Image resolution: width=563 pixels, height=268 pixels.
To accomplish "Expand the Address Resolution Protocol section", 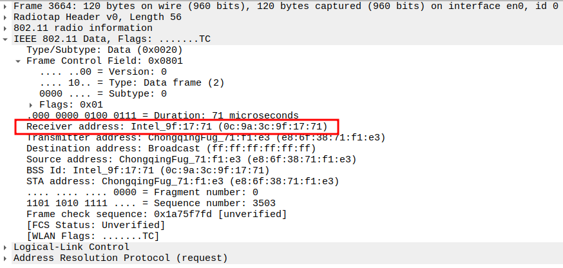I will tap(6, 258).
